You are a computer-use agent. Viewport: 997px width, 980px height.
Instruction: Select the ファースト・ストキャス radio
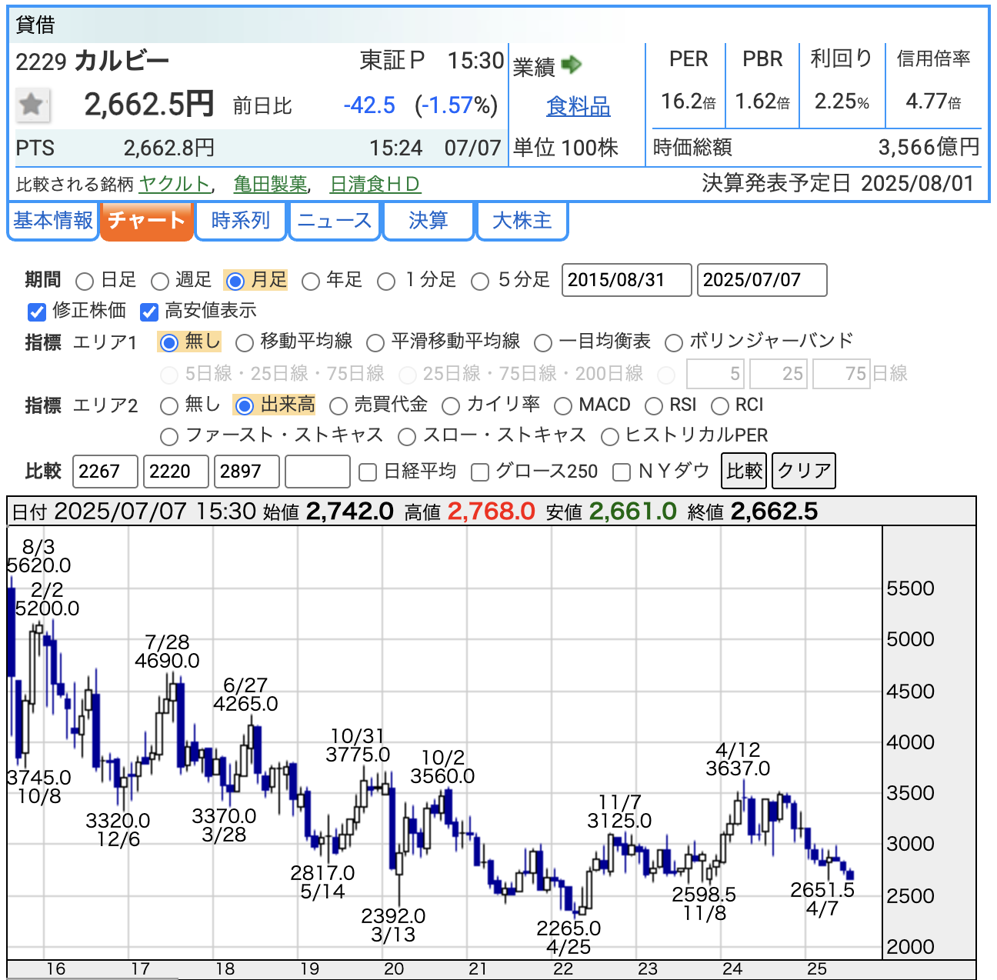pyautogui.click(x=169, y=437)
